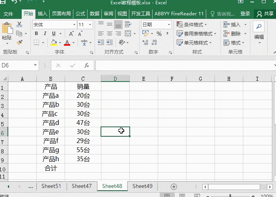Click the 登录 sign-in link
Screen dimensions: 276x197
click(x=245, y=14)
